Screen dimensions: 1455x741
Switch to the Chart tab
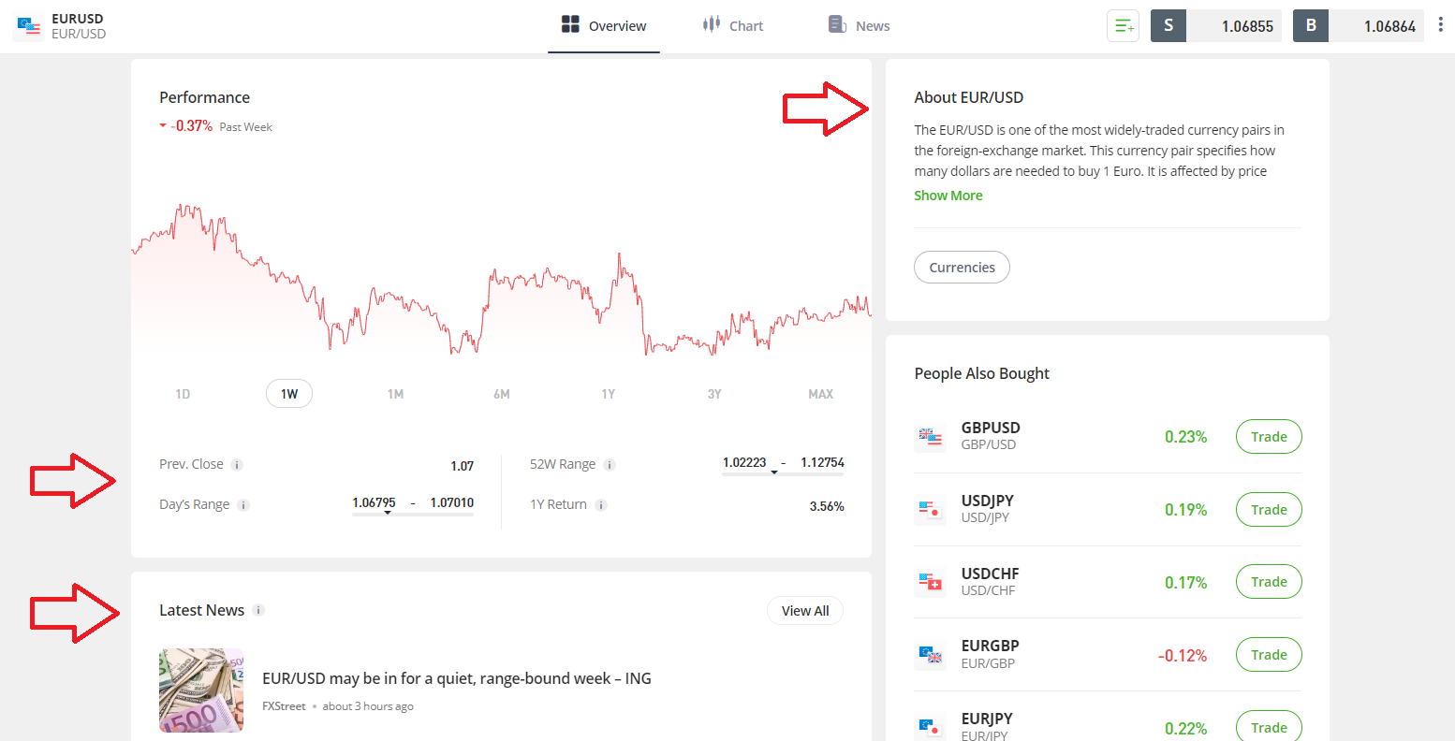pyautogui.click(x=733, y=26)
